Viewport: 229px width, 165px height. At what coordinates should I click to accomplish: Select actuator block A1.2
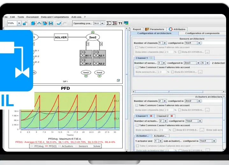86,62
